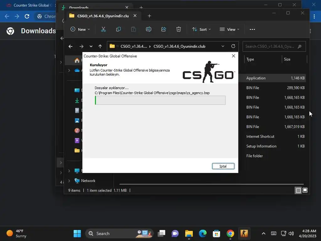Click the Copy icon in Explorer toolbar

coord(118,29)
